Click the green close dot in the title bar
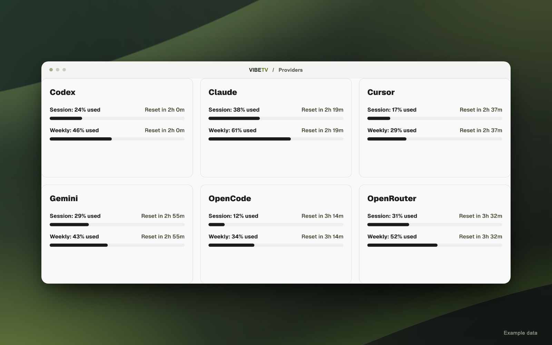This screenshot has height=345, width=552. tap(51, 70)
